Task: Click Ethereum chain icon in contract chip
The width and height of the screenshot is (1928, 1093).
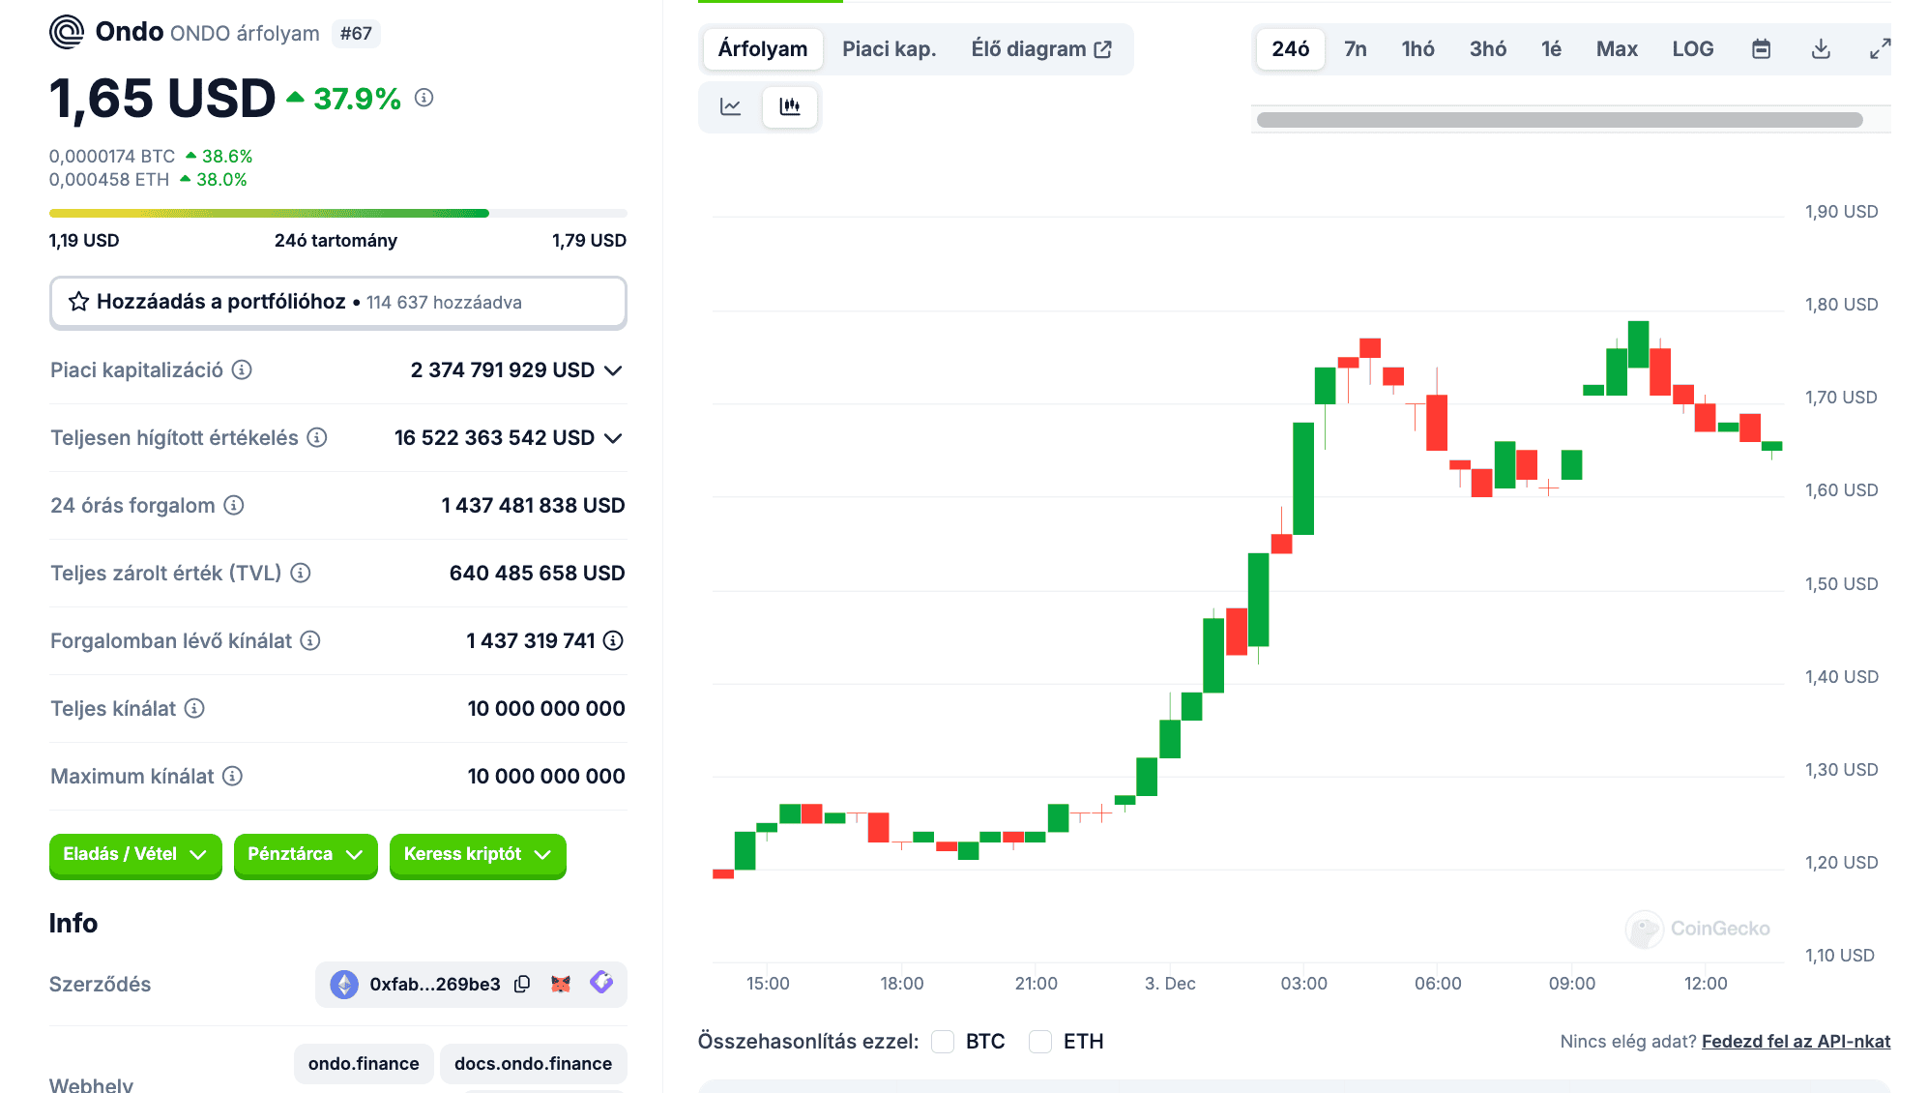Action: point(344,984)
